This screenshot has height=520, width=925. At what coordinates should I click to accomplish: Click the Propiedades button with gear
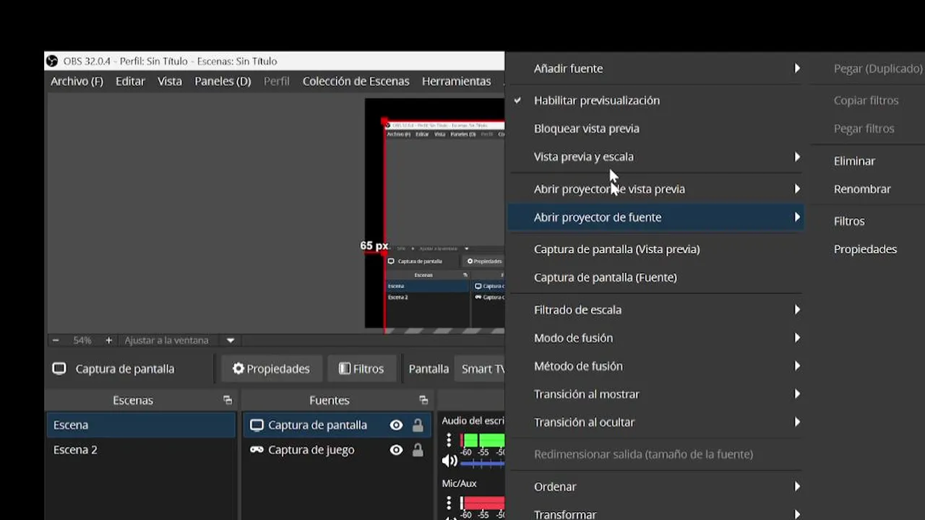(271, 368)
